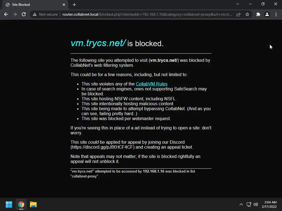The height and width of the screenshot is (211, 282).
Task: Open the Extensions puzzle menu
Action: (x=258, y=14)
